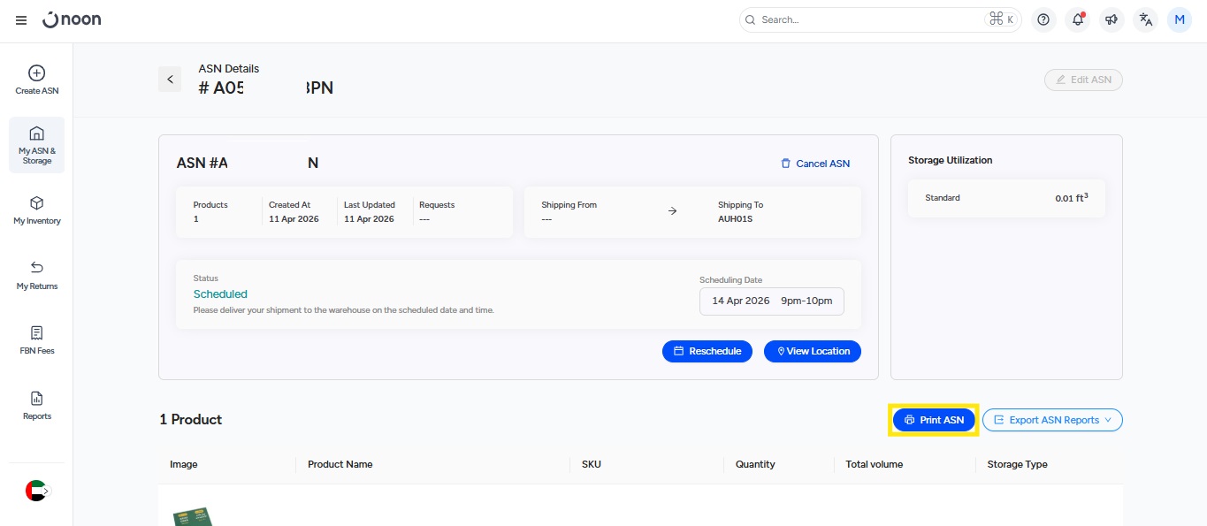1207x526 pixels.
Task: Open FBN Fees in the sidebar
Action: coord(37,340)
